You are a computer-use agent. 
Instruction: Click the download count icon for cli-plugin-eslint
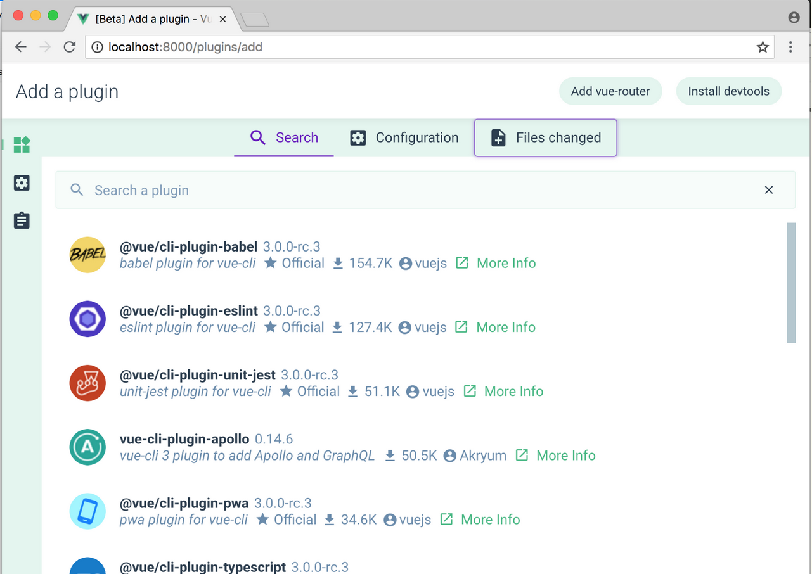(x=337, y=327)
